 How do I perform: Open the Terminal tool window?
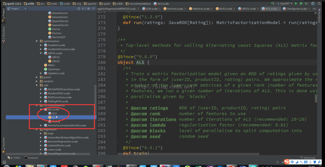31,158
